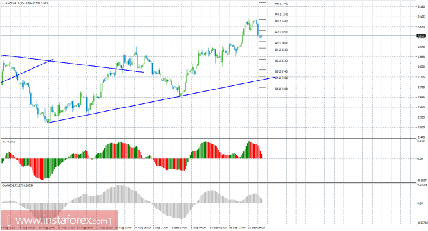The height and width of the screenshot is (231, 428).
Task: Click the 30 Aug 05:00 time label
Action: 142,227
